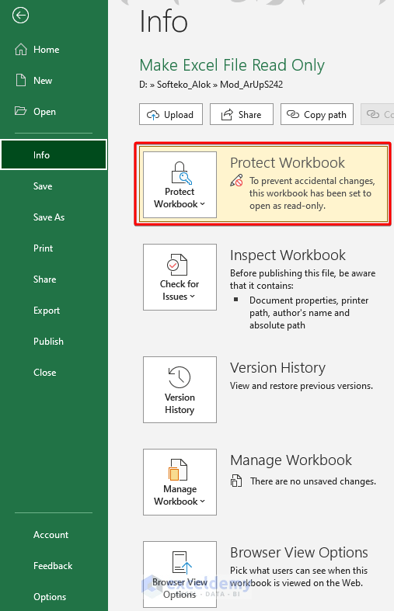Click the document icon beside no unsaved changes

pyautogui.click(x=236, y=481)
